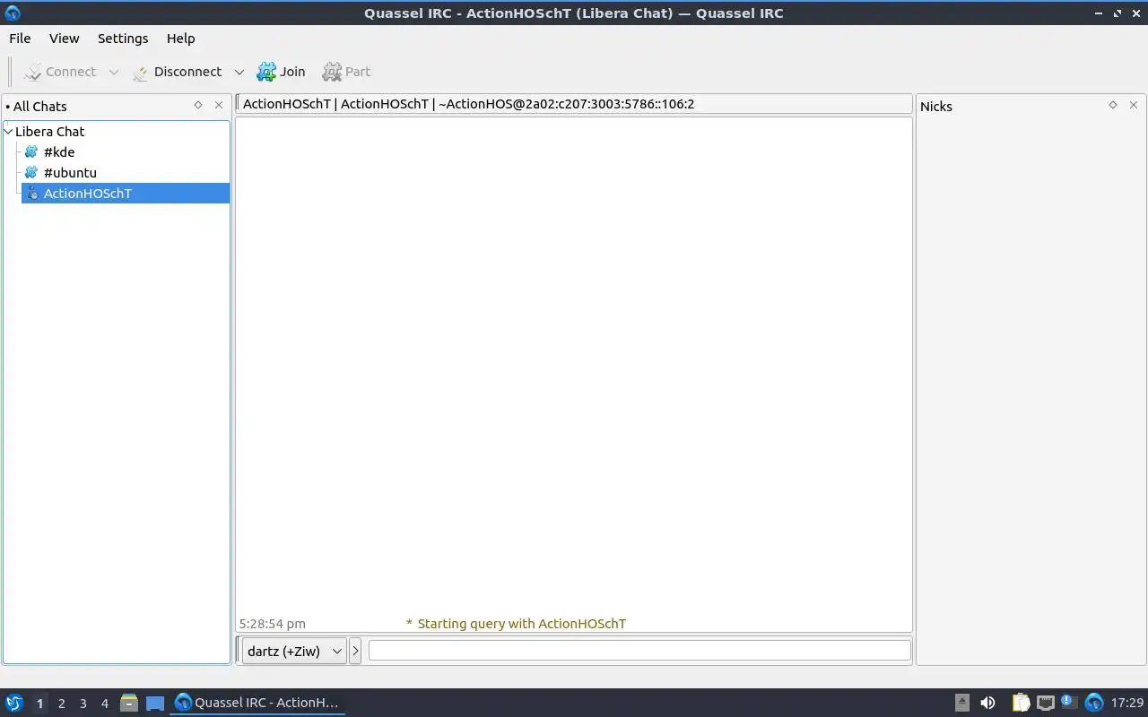This screenshot has height=717, width=1148.
Task: Open the File menu
Action: pos(20,39)
